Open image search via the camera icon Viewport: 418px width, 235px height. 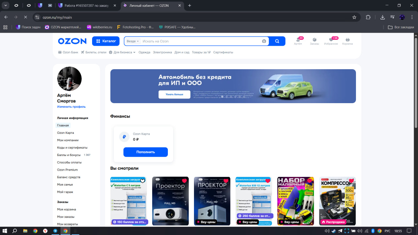(x=264, y=41)
